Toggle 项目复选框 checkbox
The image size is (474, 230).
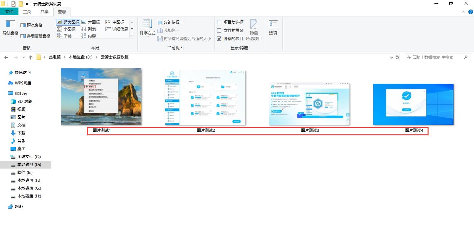219,22
